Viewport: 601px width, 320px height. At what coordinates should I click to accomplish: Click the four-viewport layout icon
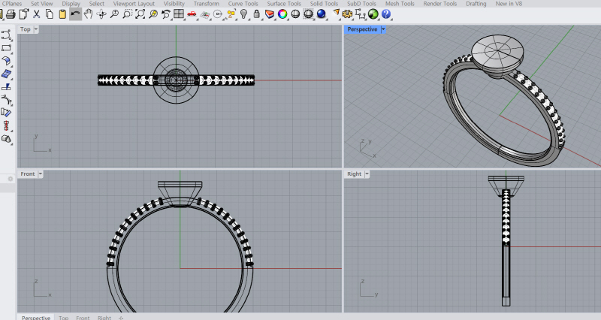(x=179, y=14)
